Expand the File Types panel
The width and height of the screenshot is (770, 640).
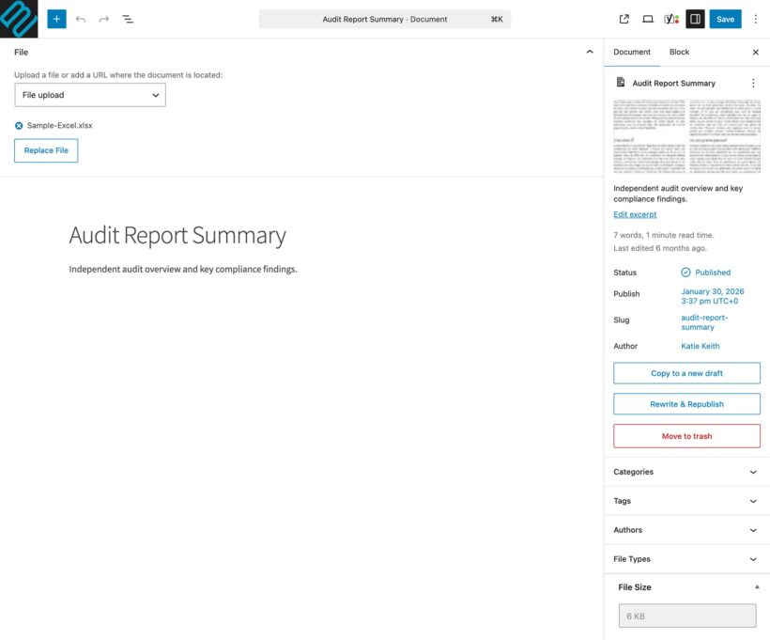[686, 559]
